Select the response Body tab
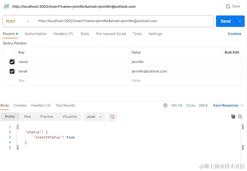 click(x=5, y=105)
